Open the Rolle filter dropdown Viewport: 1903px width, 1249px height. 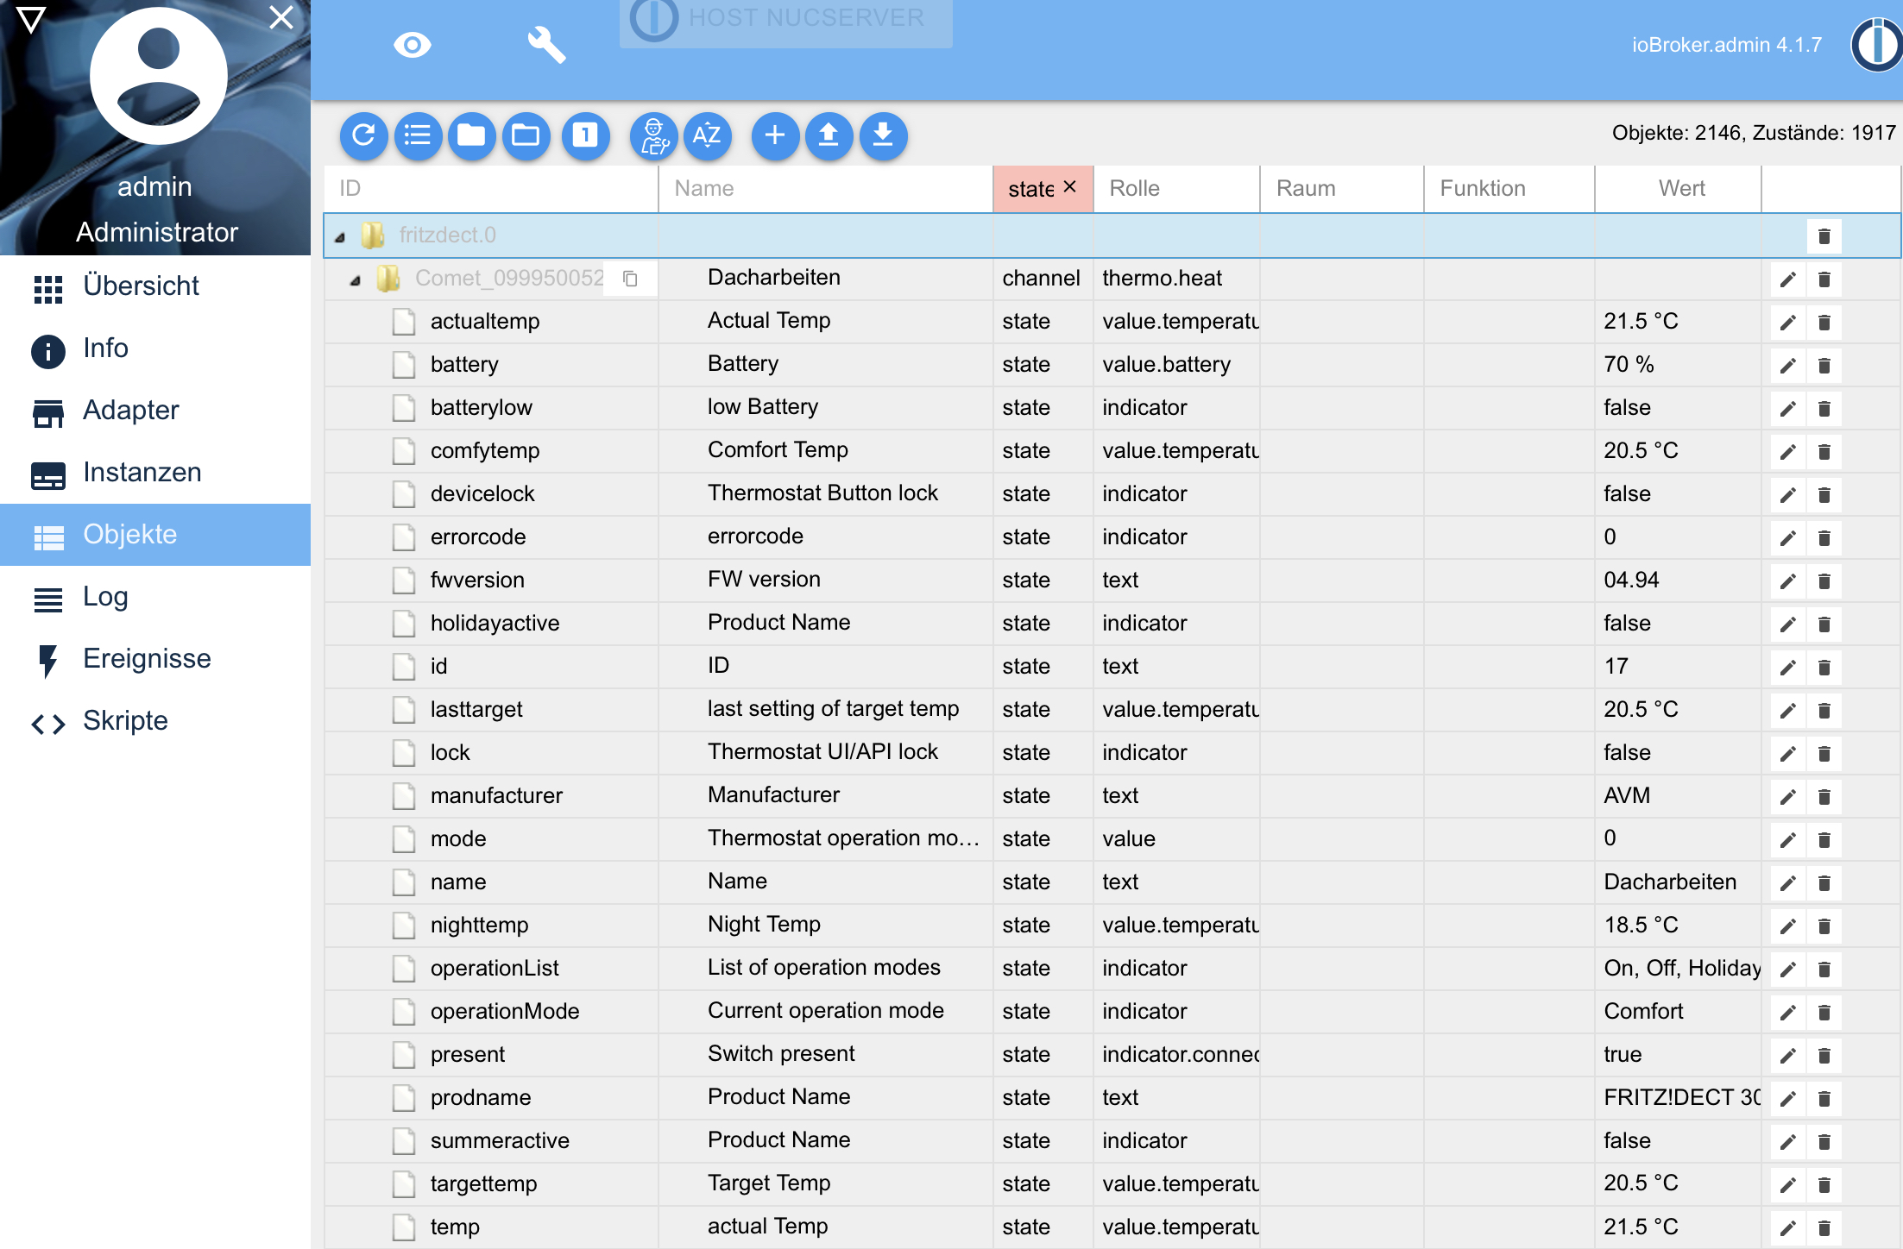coord(1176,188)
